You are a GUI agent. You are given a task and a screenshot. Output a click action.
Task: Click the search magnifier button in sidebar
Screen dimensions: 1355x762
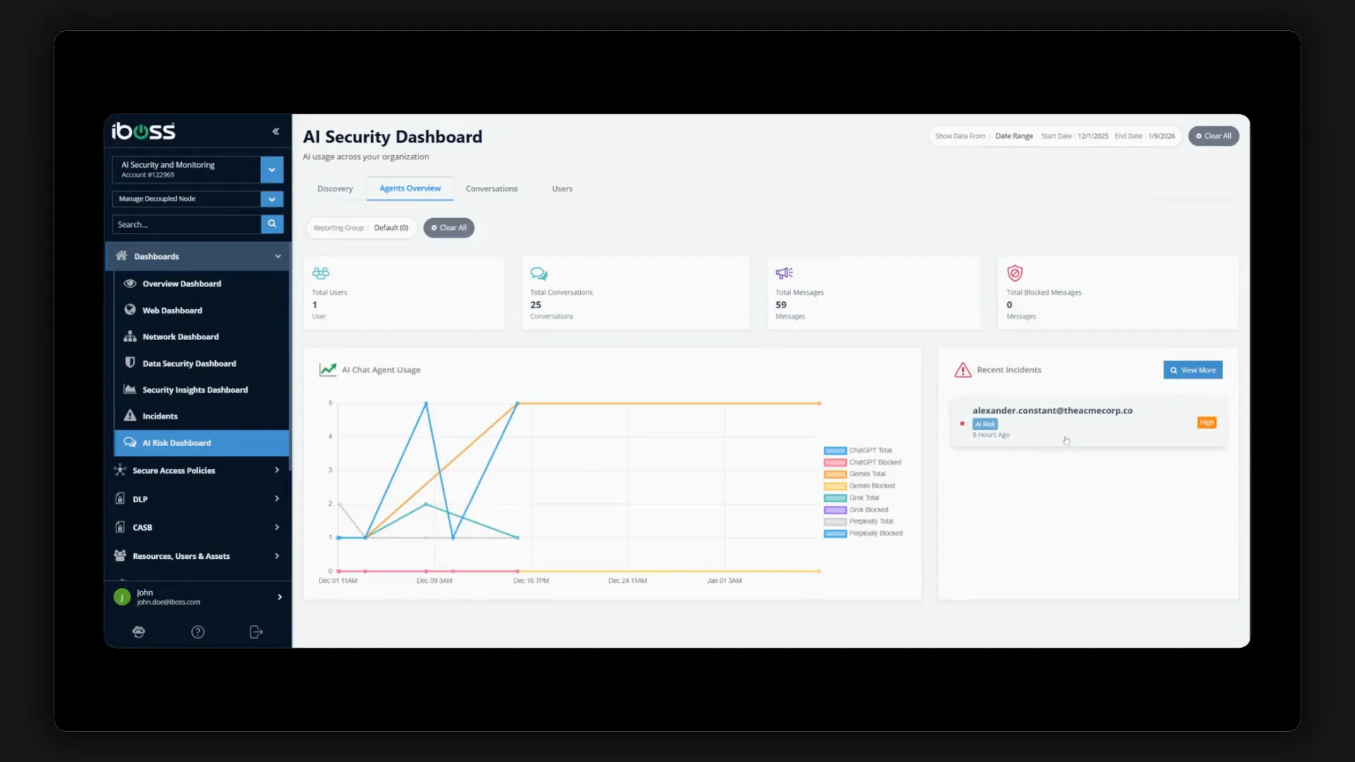(x=272, y=224)
